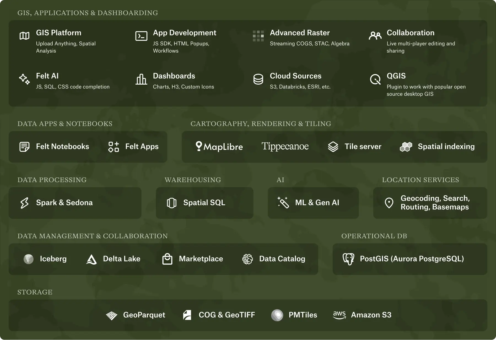
Task: Open the QGIS title
Action: pos(396,76)
